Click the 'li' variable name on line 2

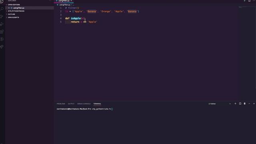(x=66, y=11)
